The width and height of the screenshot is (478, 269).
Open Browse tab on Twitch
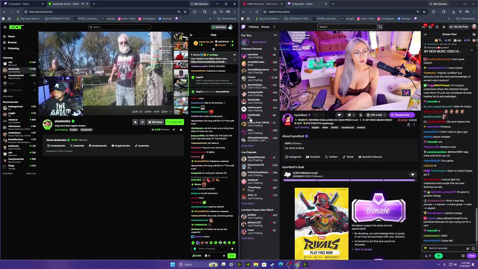(265, 27)
